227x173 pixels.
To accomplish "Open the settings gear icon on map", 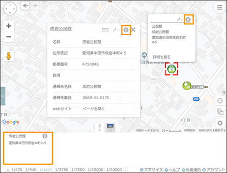I will pos(220,123).
